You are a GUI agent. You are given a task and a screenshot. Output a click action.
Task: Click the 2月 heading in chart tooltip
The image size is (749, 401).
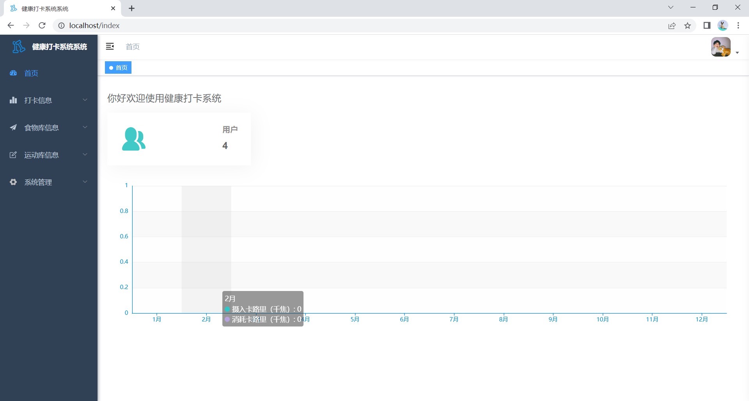point(230,299)
